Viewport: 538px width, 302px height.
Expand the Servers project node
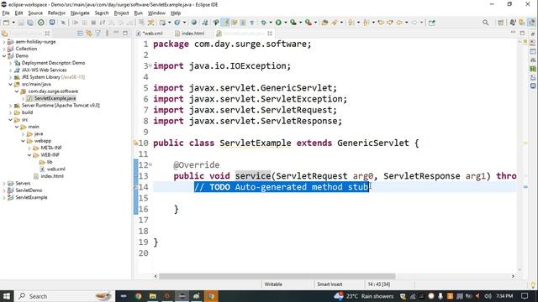[4, 183]
